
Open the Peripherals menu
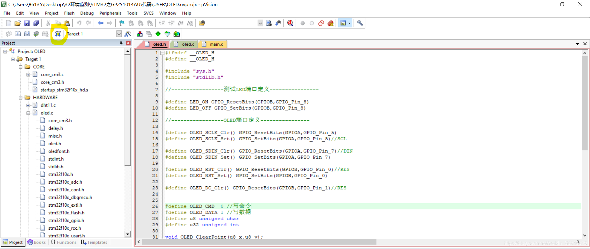click(110, 13)
